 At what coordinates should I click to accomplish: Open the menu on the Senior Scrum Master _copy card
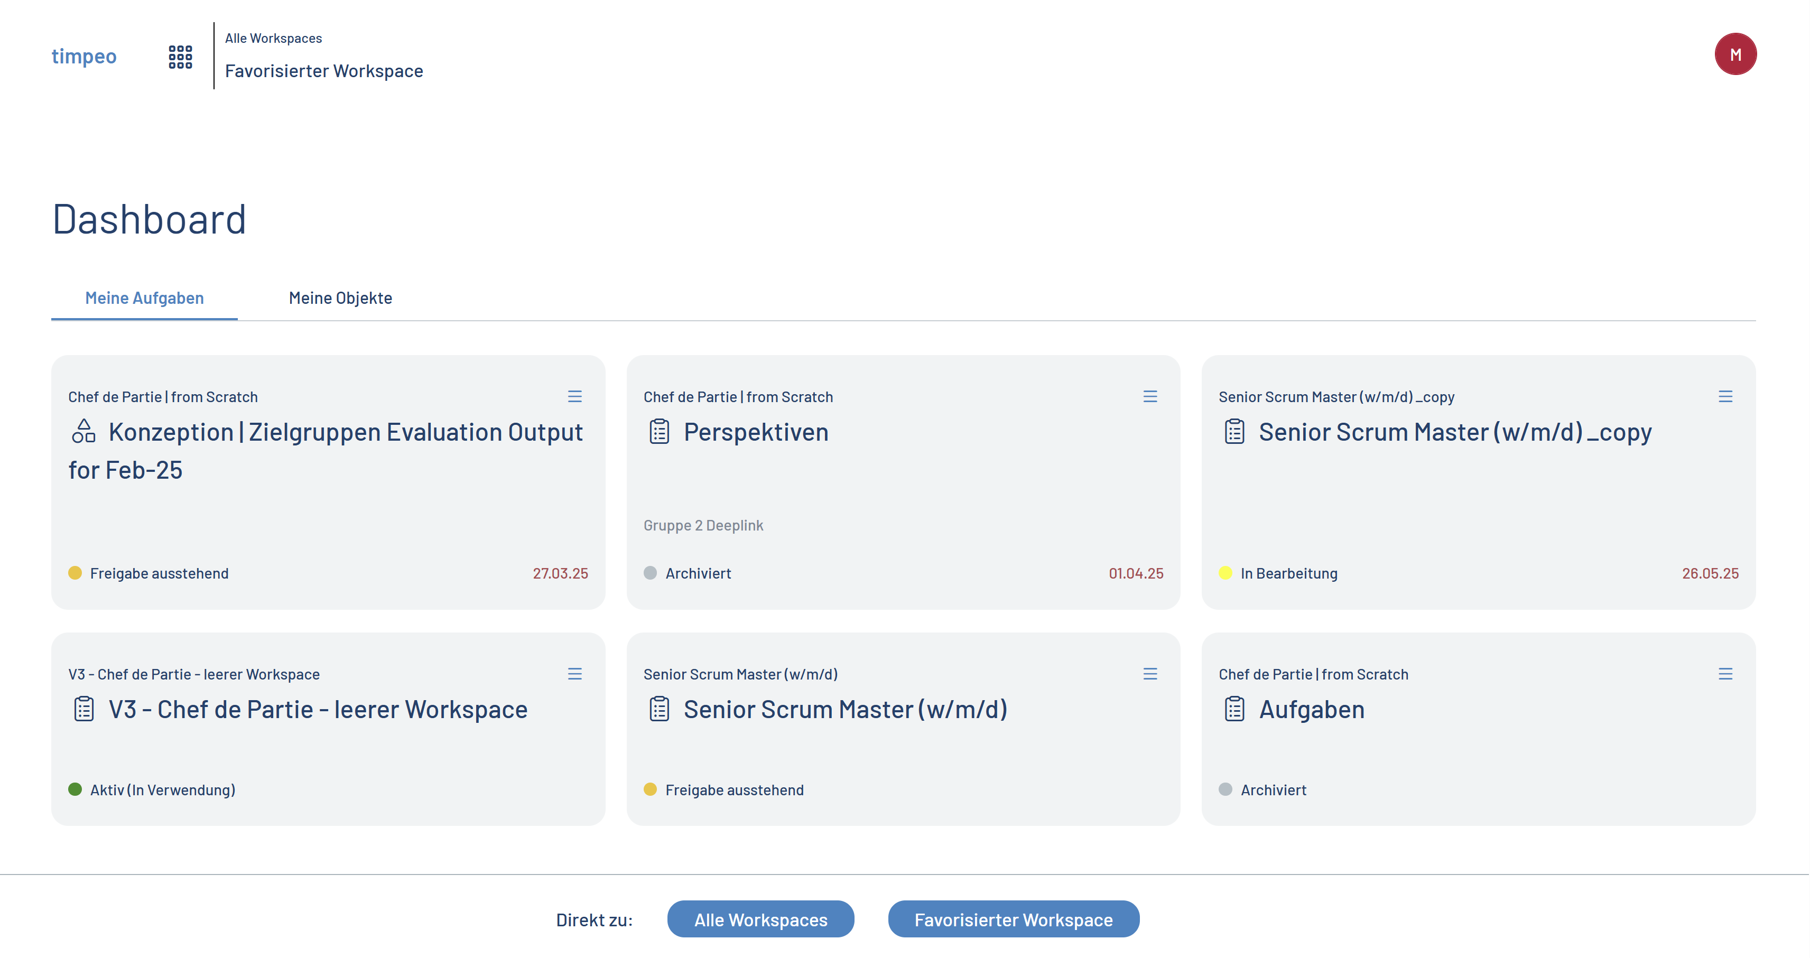coord(1725,397)
